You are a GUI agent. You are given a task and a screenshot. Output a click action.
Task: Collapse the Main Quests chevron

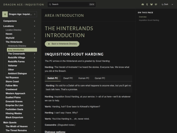coord(34,122)
